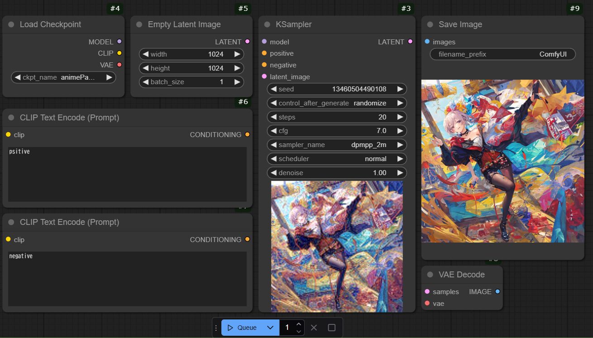Screen dimensions: 593x338
Task: Click the square icon in the queue bar
Action: [x=332, y=328]
